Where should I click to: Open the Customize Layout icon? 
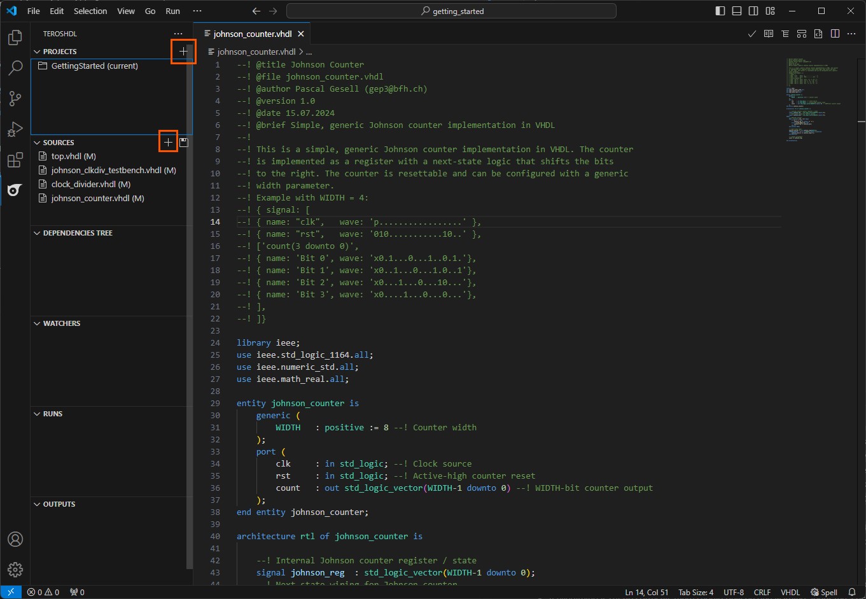(x=771, y=11)
